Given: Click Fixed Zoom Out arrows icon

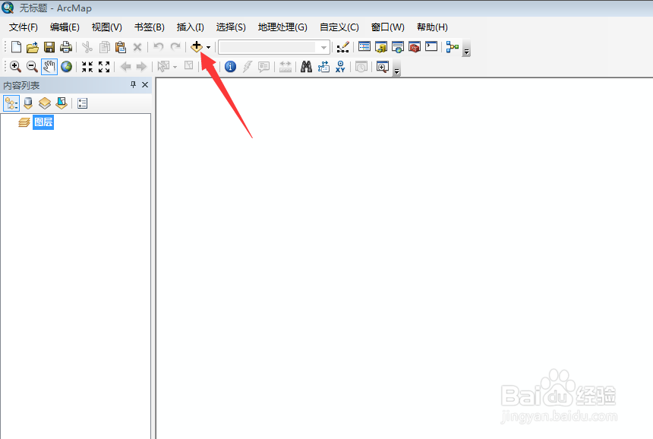Looking at the screenshot, I should (x=104, y=67).
